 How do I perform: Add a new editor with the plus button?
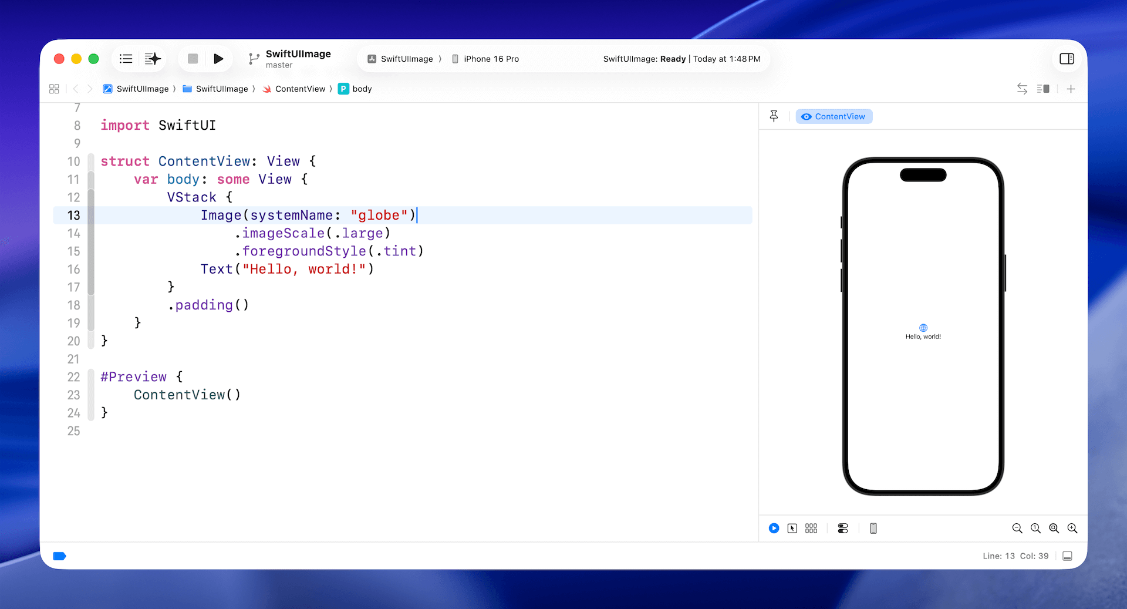(1071, 89)
